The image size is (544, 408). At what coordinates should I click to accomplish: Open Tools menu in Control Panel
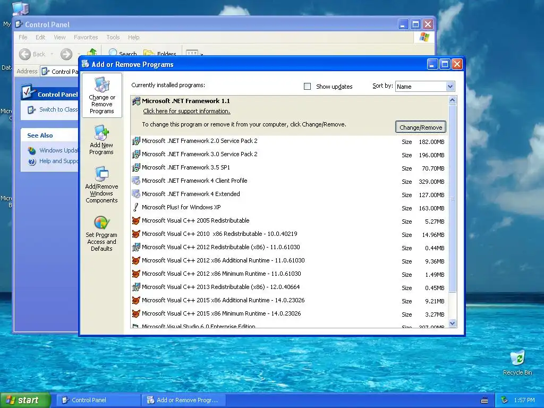pos(113,37)
